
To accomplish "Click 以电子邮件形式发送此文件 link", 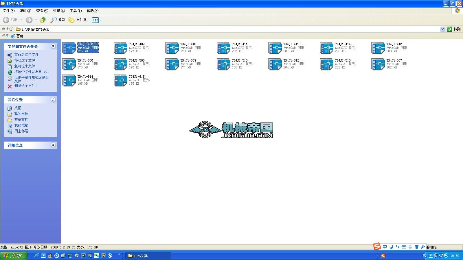I will point(32,79).
